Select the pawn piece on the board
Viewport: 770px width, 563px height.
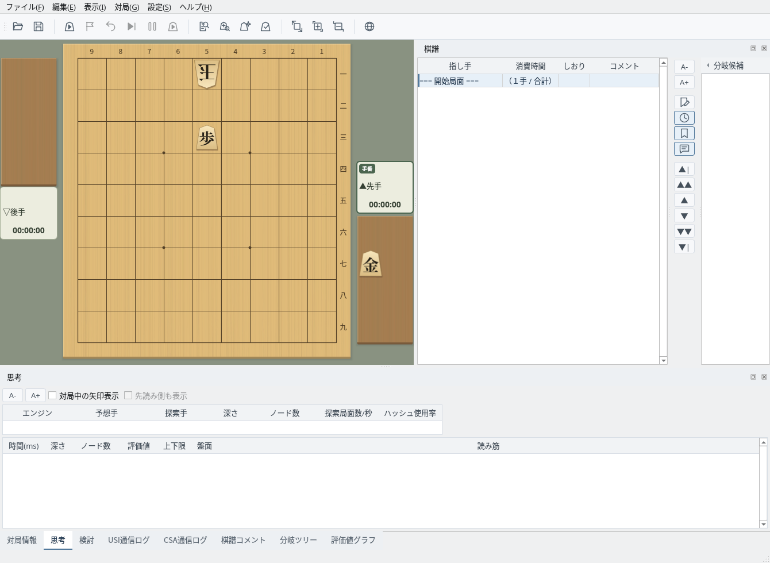tap(207, 138)
